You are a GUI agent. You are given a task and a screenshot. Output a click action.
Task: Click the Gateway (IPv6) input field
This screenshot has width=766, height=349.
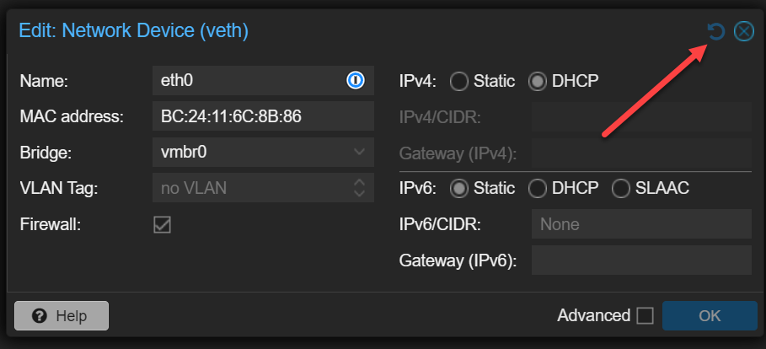[x=640, y=260]
